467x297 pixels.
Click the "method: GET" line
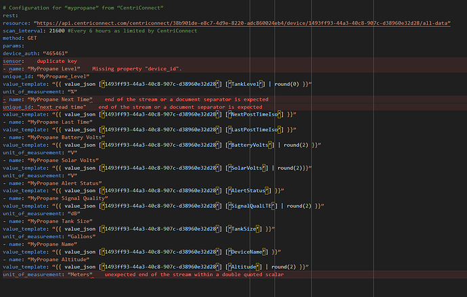click(20, 38)
